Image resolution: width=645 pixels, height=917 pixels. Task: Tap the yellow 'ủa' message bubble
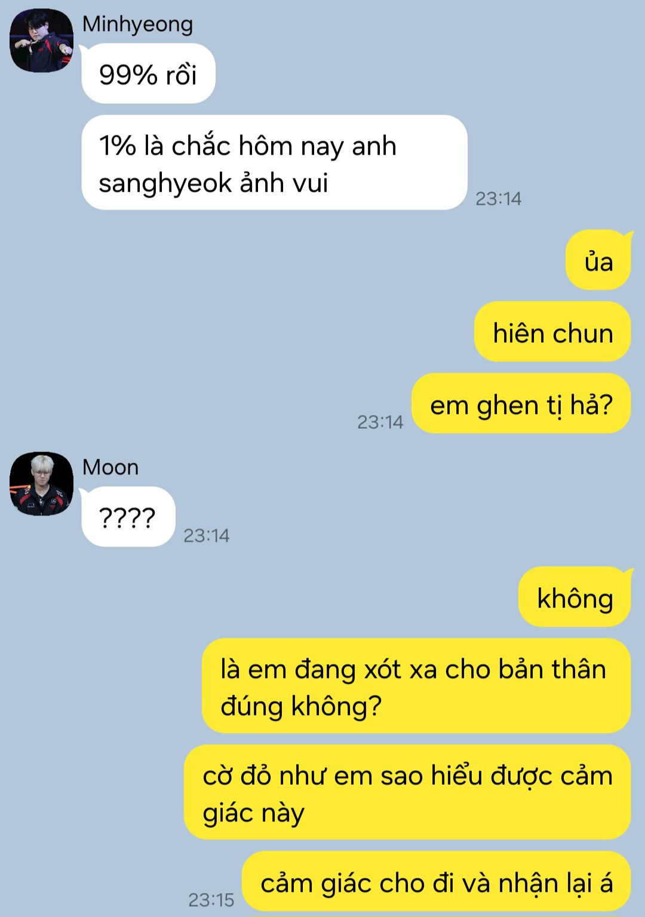tap(598, 260)
